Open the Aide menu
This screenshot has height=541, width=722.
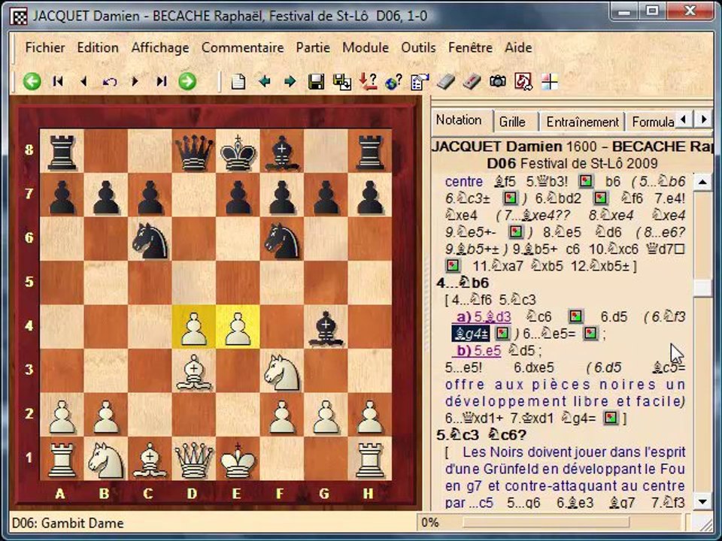[x=518, y=47]
